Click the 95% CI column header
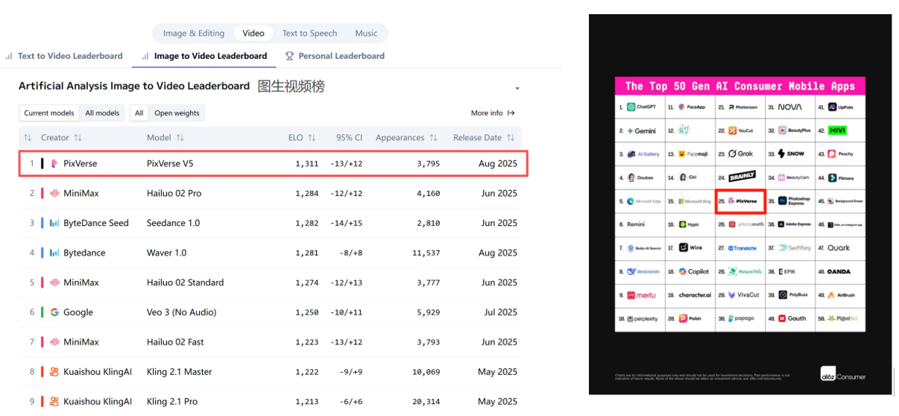The image size is (899, 416). (x=349, y=138)
